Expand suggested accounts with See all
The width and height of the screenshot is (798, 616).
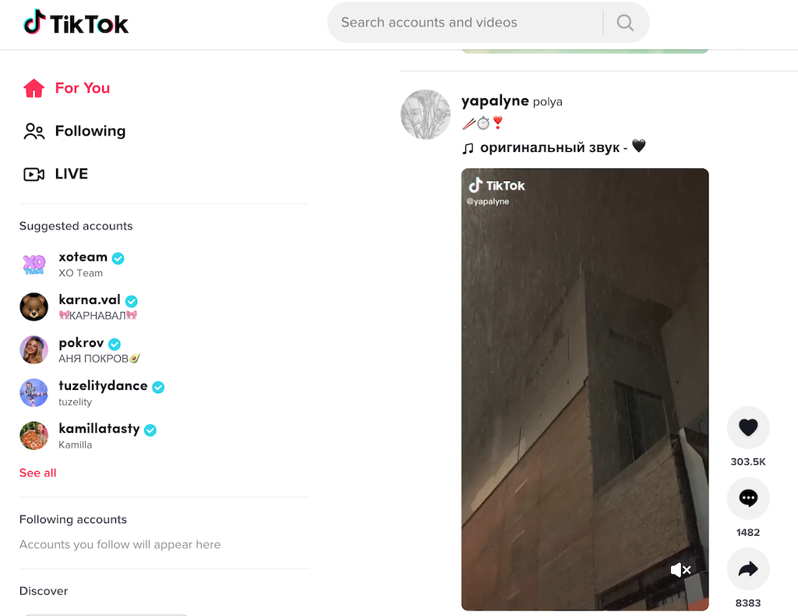coord(38,473)
